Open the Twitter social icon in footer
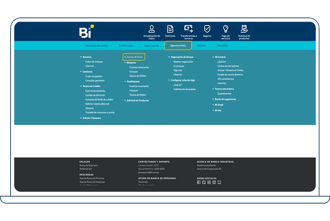Screen dimensions: 330x221 204,182
